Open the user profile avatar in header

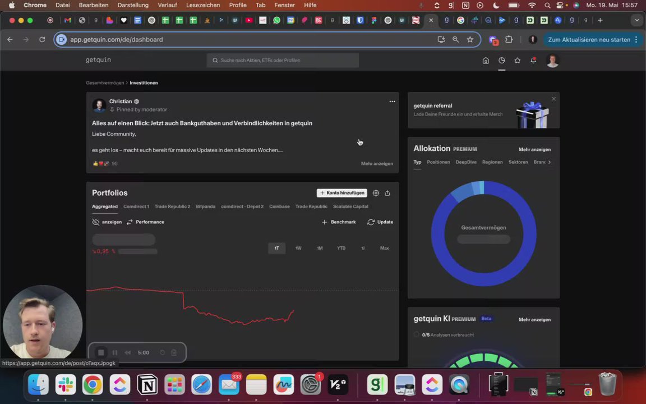coord(552,61)
